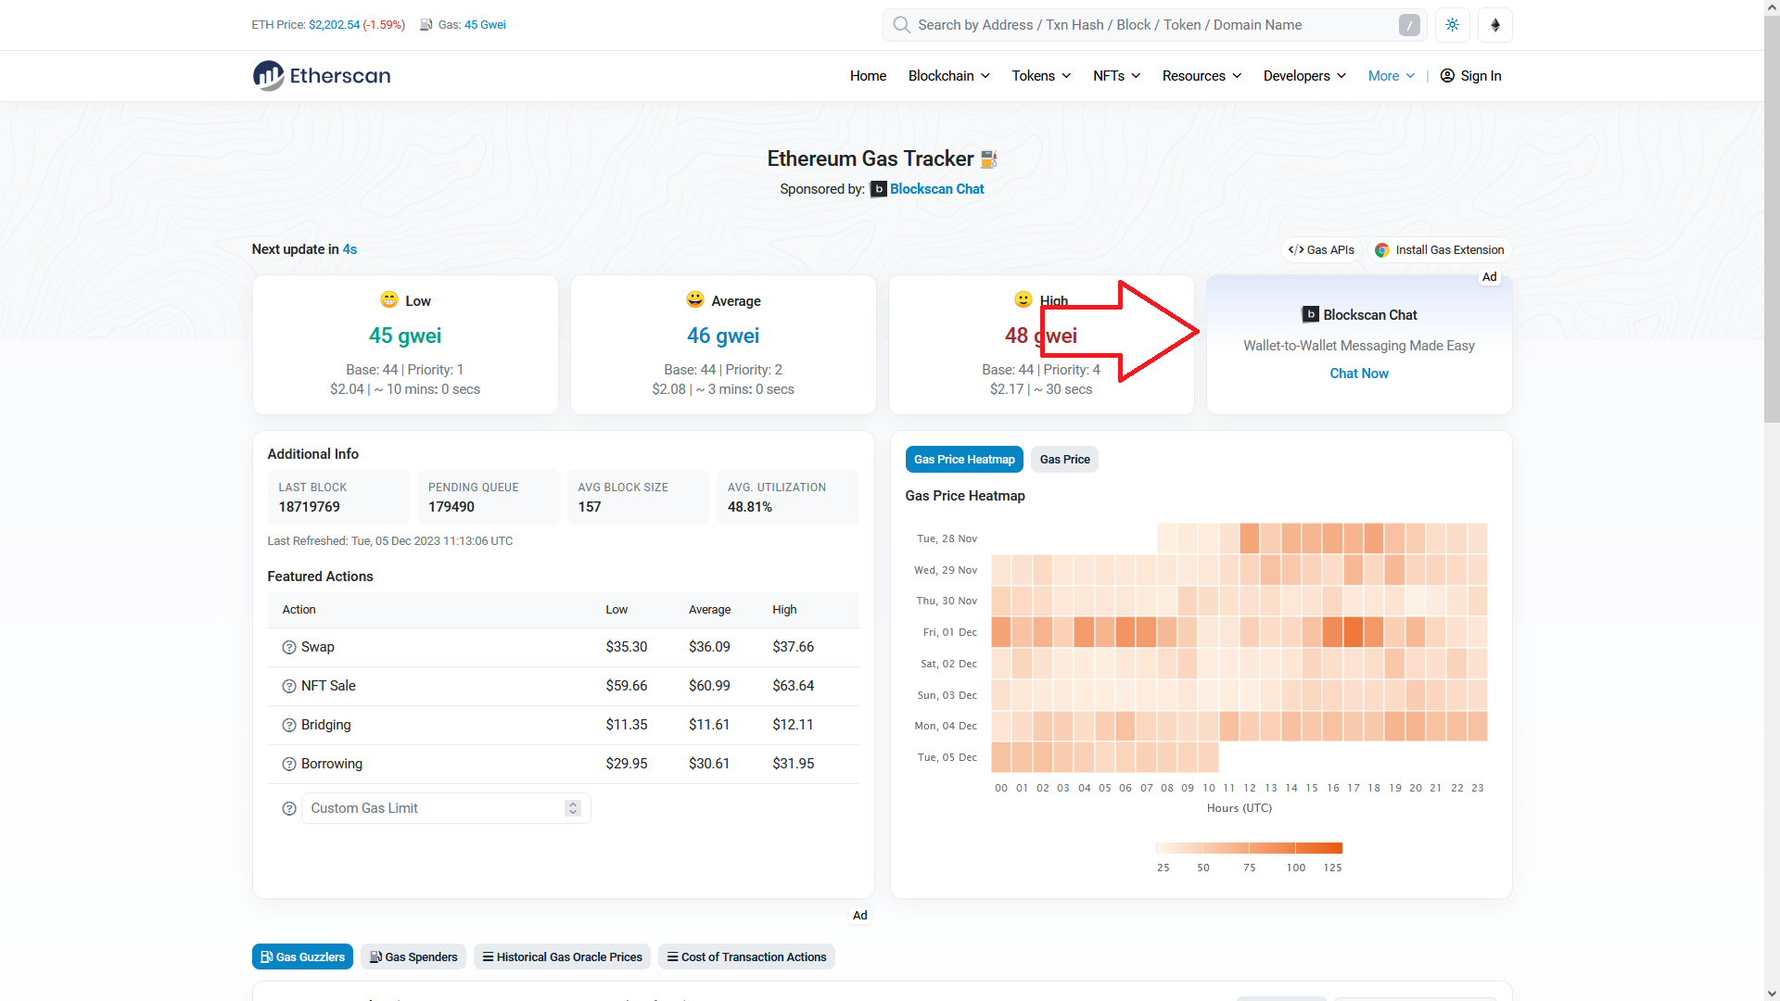Click the search magnifier icon
This screenshot has width=1780, height=1001.
point(899,25)
